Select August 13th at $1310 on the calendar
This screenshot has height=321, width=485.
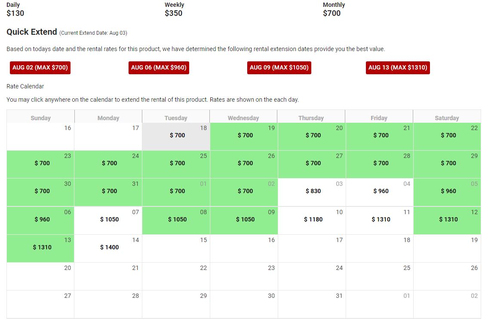tap(40, 248)
